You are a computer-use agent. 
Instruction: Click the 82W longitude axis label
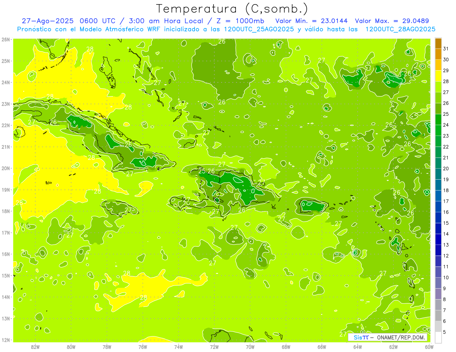(x=35, y=347)
